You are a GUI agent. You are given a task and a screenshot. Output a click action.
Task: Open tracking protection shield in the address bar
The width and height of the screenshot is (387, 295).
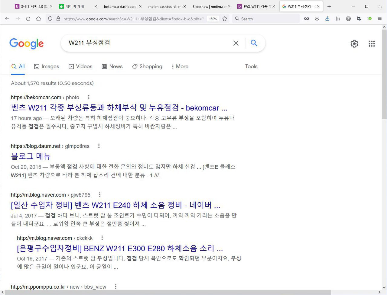coord(50,19)
